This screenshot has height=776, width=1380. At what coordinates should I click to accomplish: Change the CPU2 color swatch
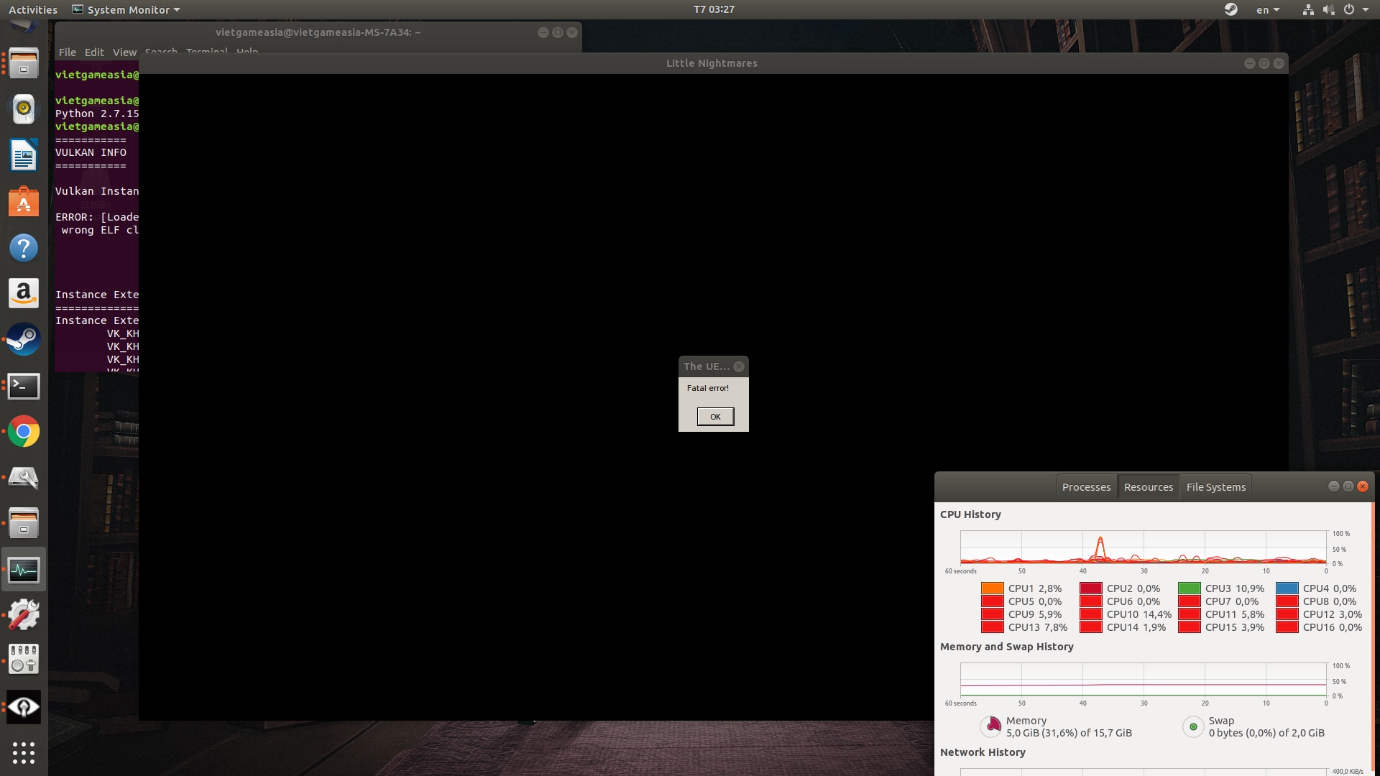click(x=1091, y=588)
